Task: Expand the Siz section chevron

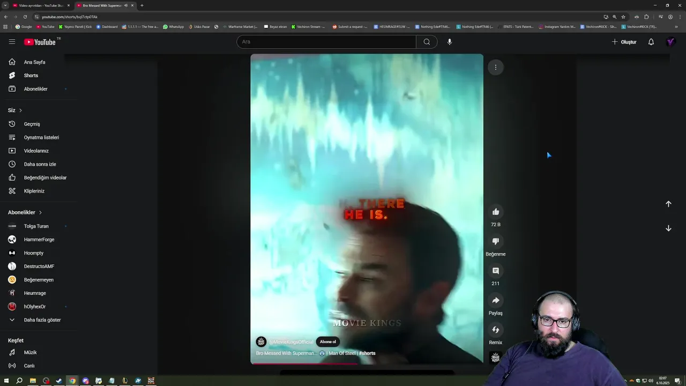Action: coord(20,110)
